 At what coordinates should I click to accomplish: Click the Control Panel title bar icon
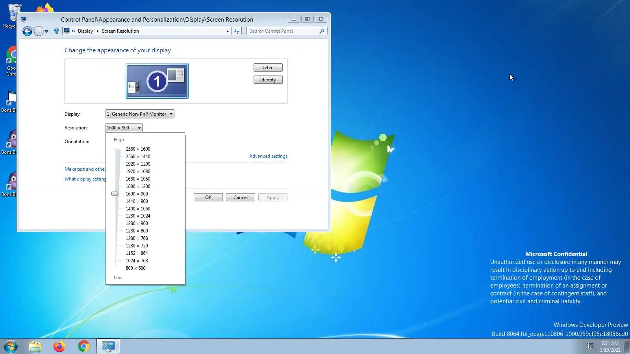[x=23, y=19]
